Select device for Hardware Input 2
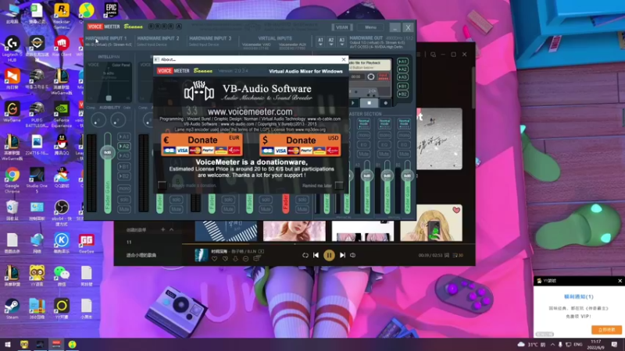The height and width of the screenshot is (351, 625). 152,44
